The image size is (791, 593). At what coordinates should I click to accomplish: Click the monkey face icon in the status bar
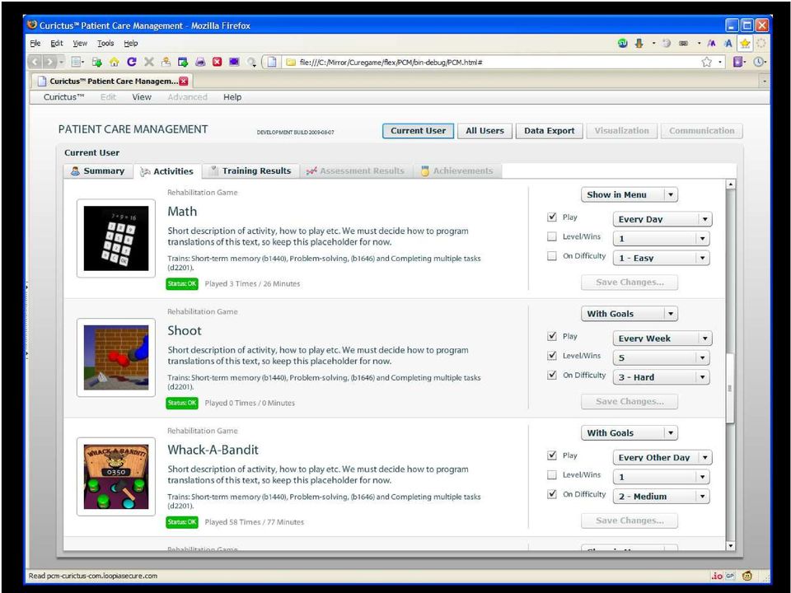pyautogui.click(x=747, y=576)
